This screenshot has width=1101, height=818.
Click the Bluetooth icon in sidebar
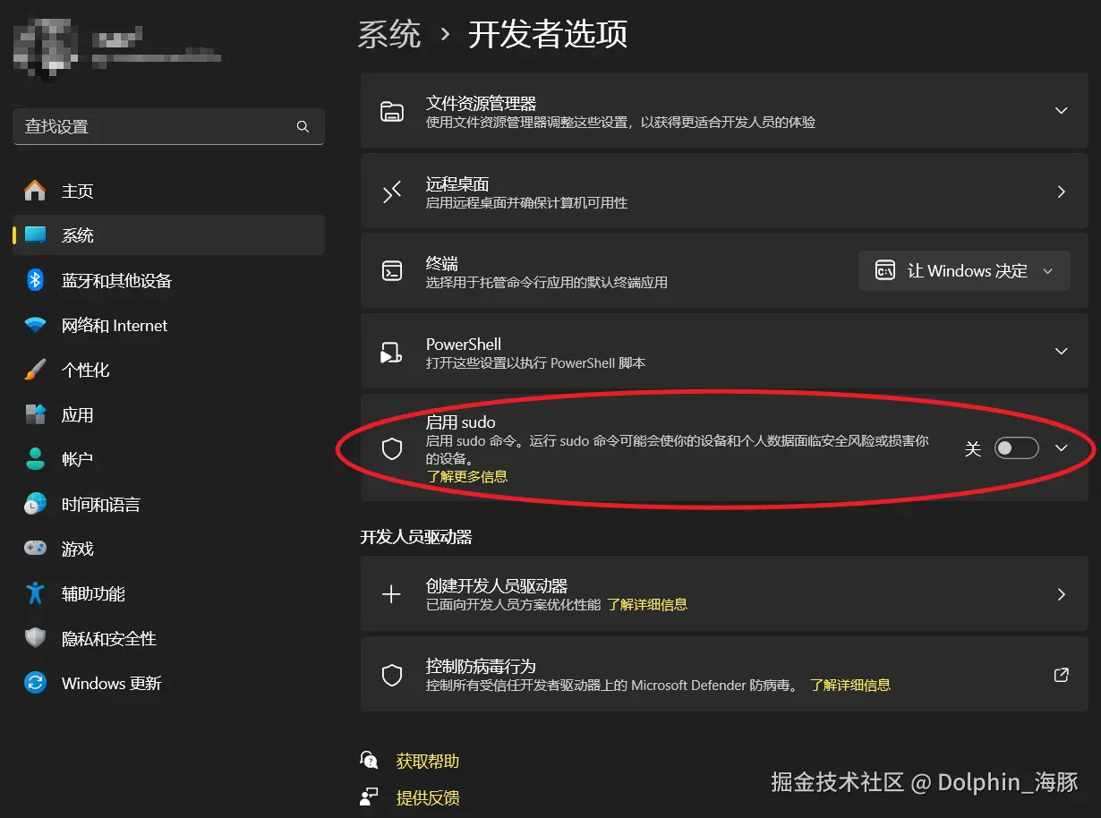(x=35, y=280)
